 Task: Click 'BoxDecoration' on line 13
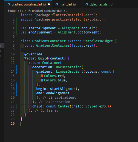tap(69, 67)
